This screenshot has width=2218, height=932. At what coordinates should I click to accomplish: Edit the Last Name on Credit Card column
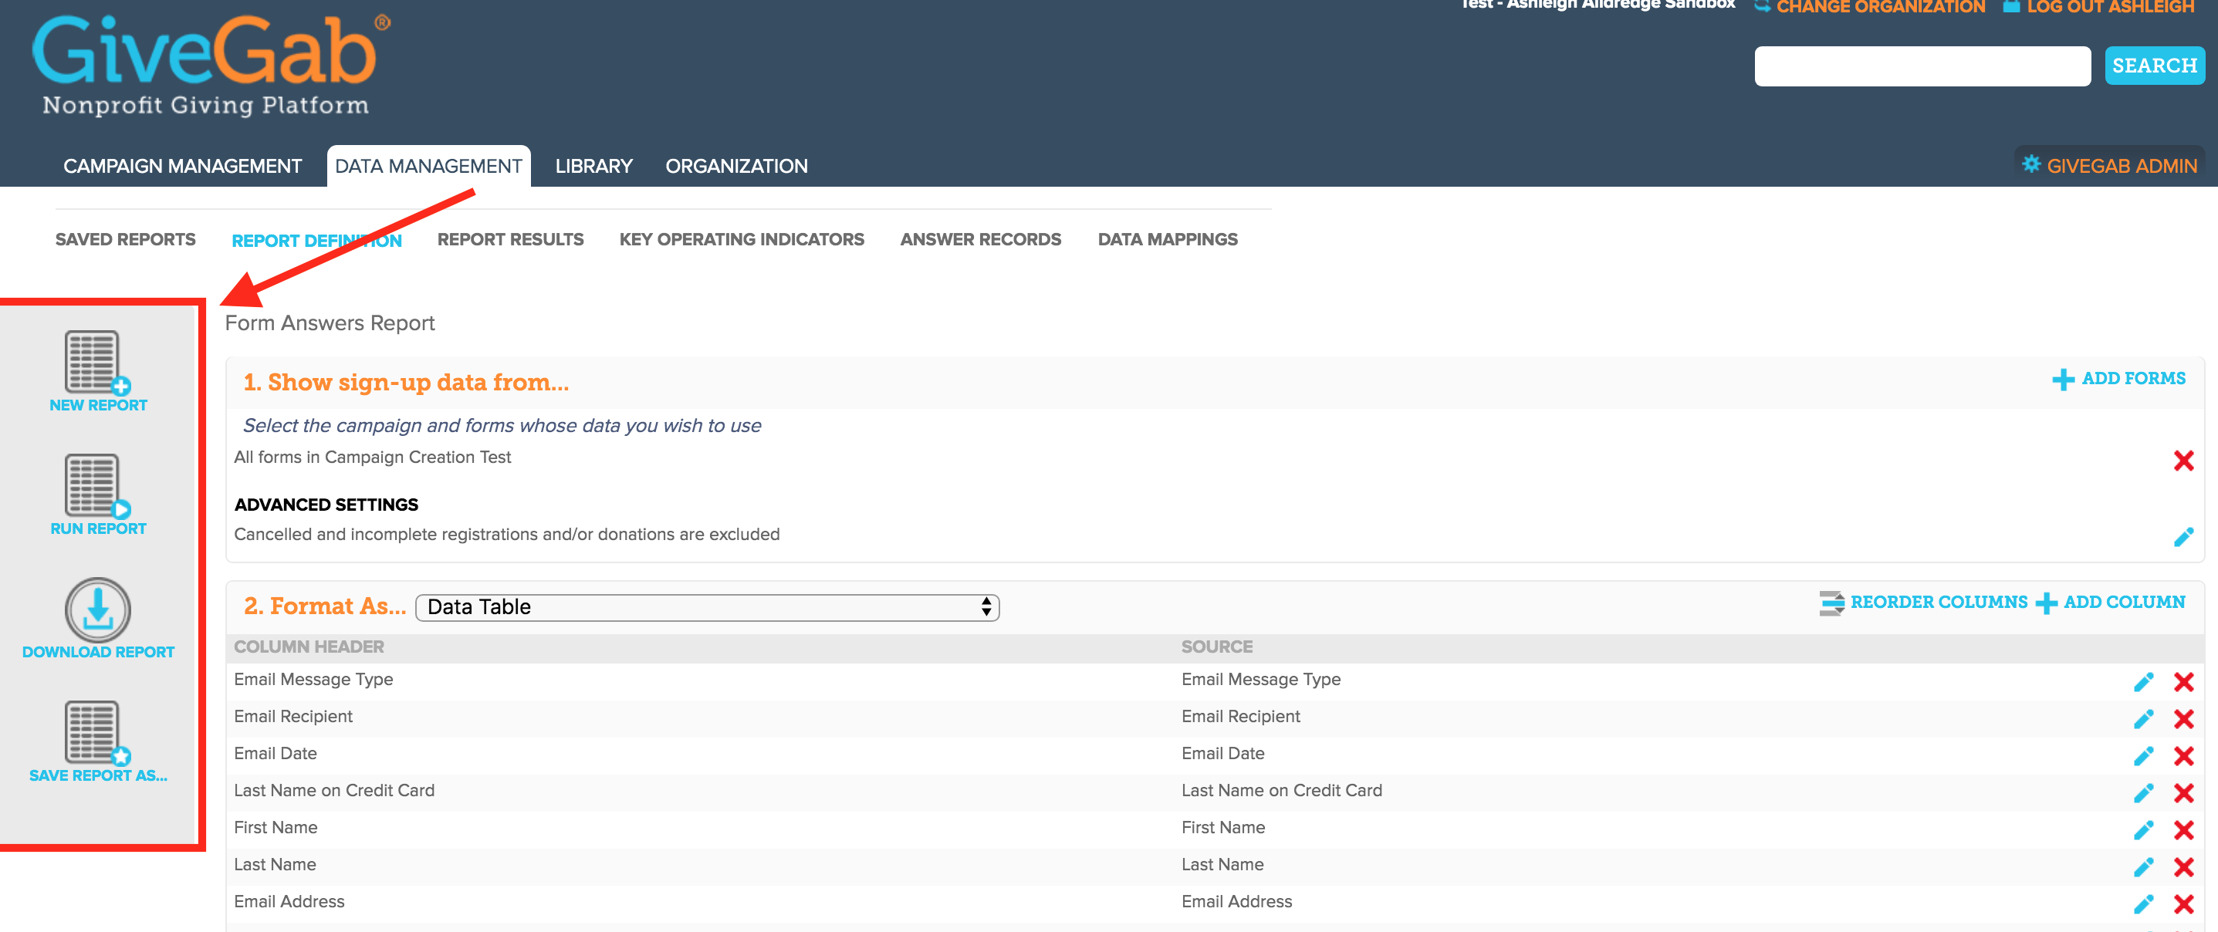[x=2144, y=793]
